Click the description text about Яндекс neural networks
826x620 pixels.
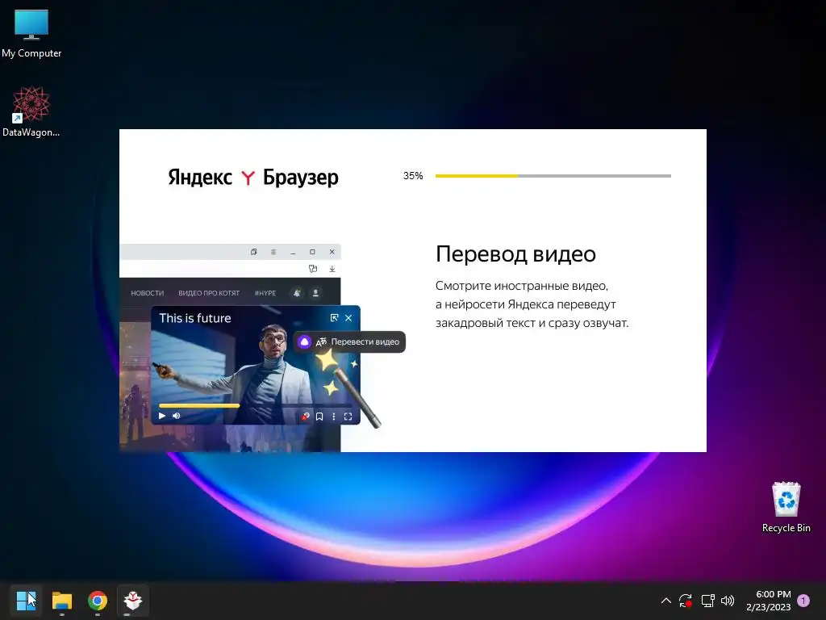click(x=532, y=304)
